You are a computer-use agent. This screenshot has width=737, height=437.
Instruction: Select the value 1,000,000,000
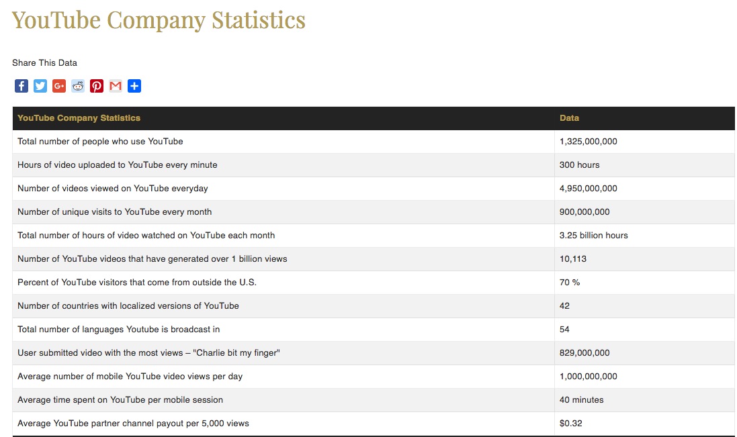click(588, 376)
